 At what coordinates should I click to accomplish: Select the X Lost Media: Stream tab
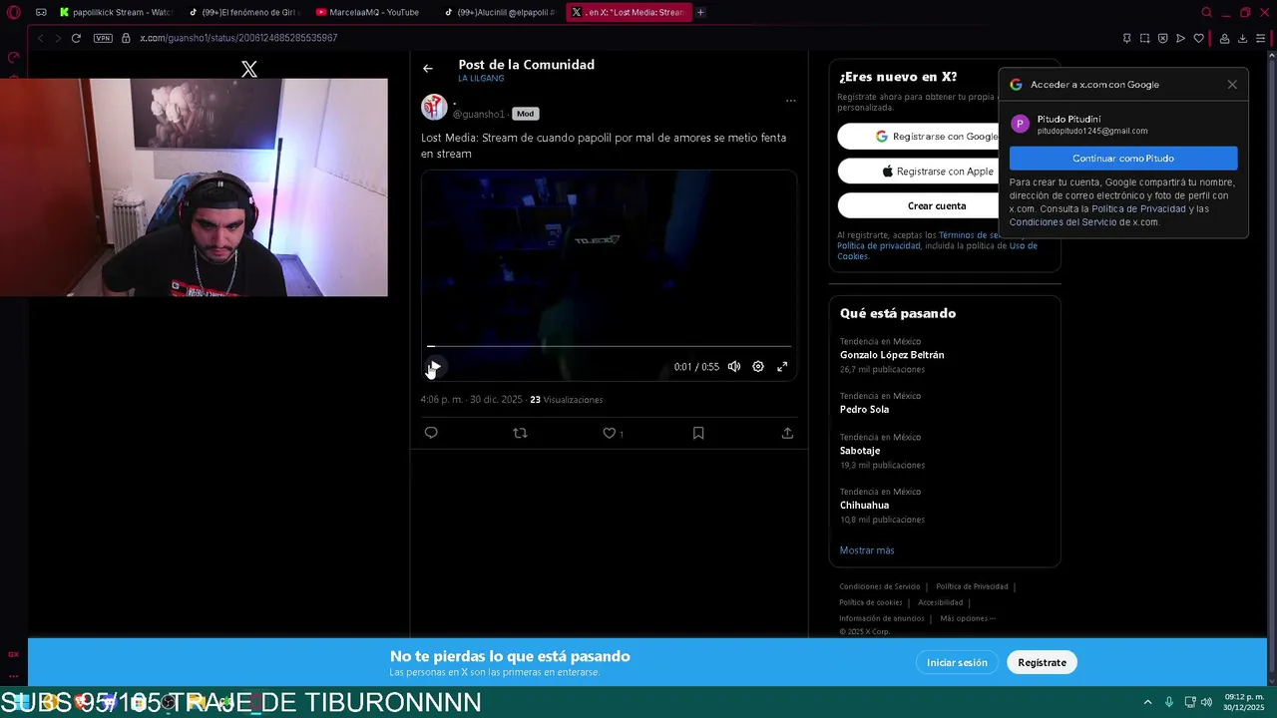(x=629, y=12)
